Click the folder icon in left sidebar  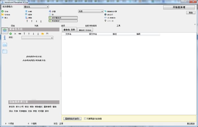[5, 51]
